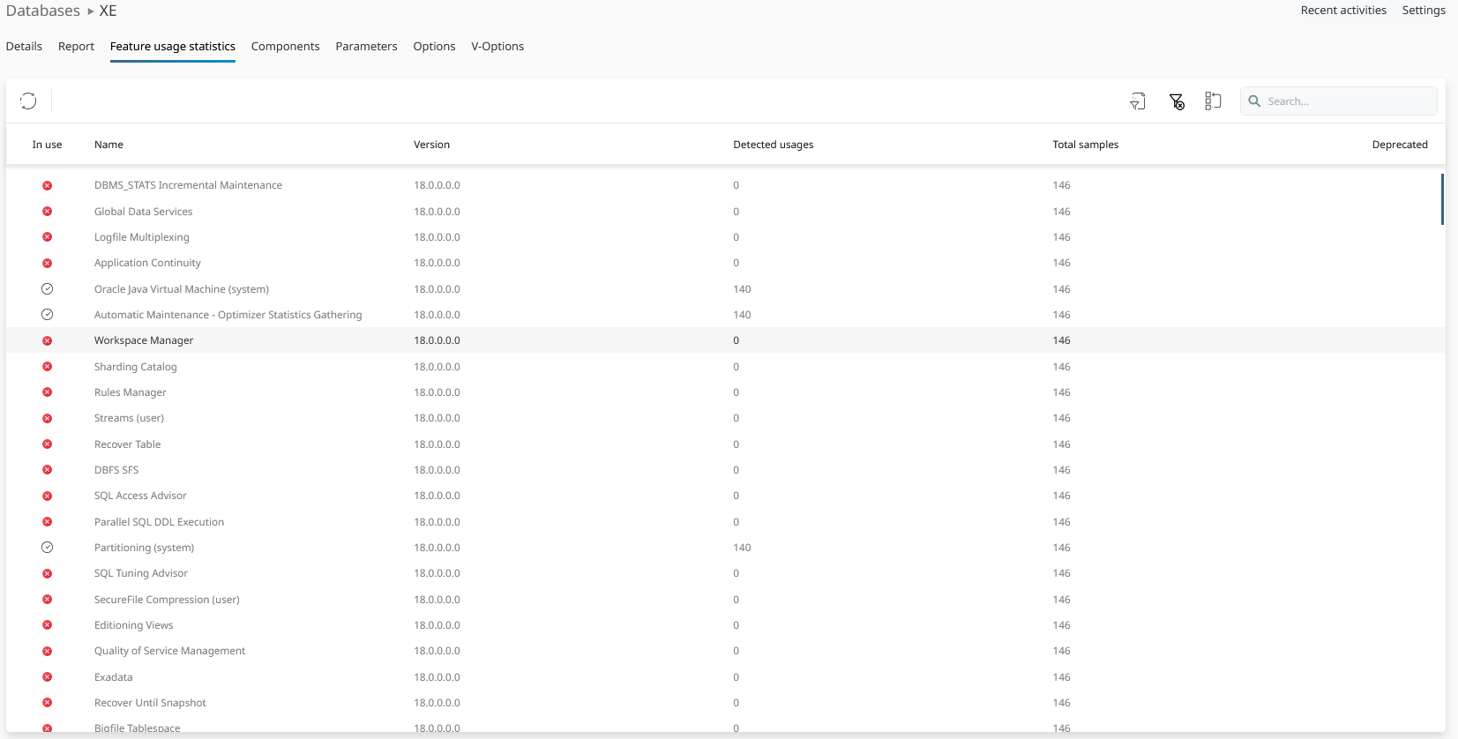Sort by Detected usages column header
Image resolution: width=1458 pixels, height=739 pixels.
click(x=773, y=145)
